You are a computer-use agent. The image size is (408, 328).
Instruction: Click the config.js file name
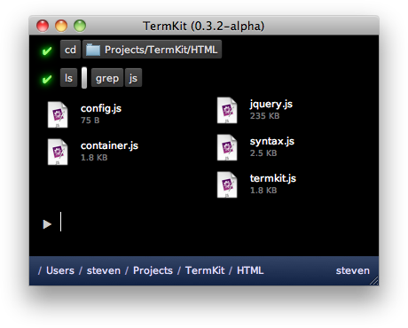[x=101, y=108]
